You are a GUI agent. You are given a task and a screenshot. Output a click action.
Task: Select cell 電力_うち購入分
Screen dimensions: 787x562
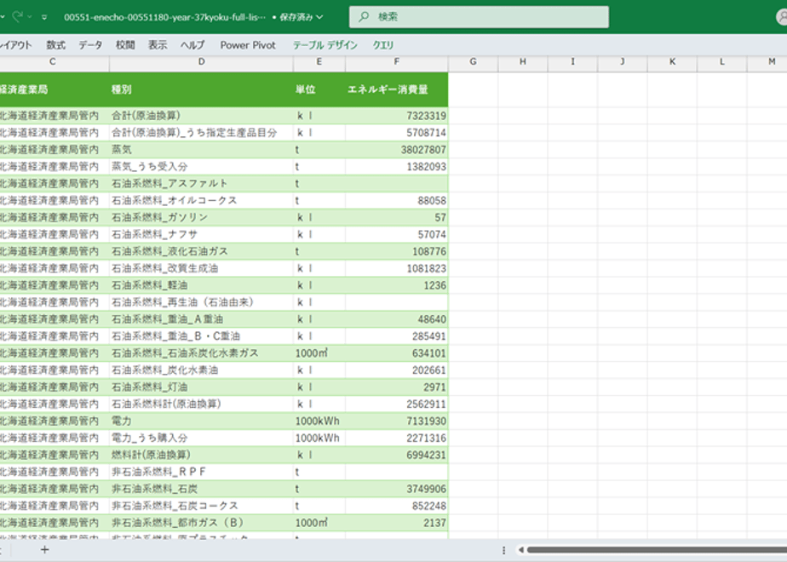pos(201,438)
